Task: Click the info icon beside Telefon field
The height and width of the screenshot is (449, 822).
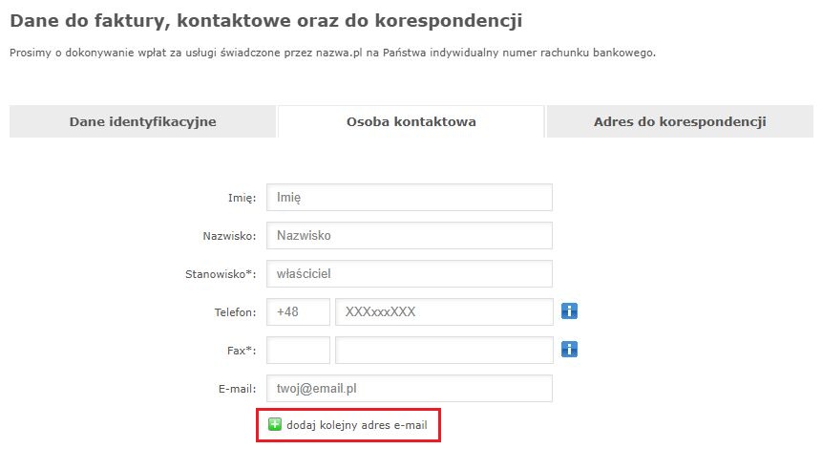Action: click(x=570, y=311)
